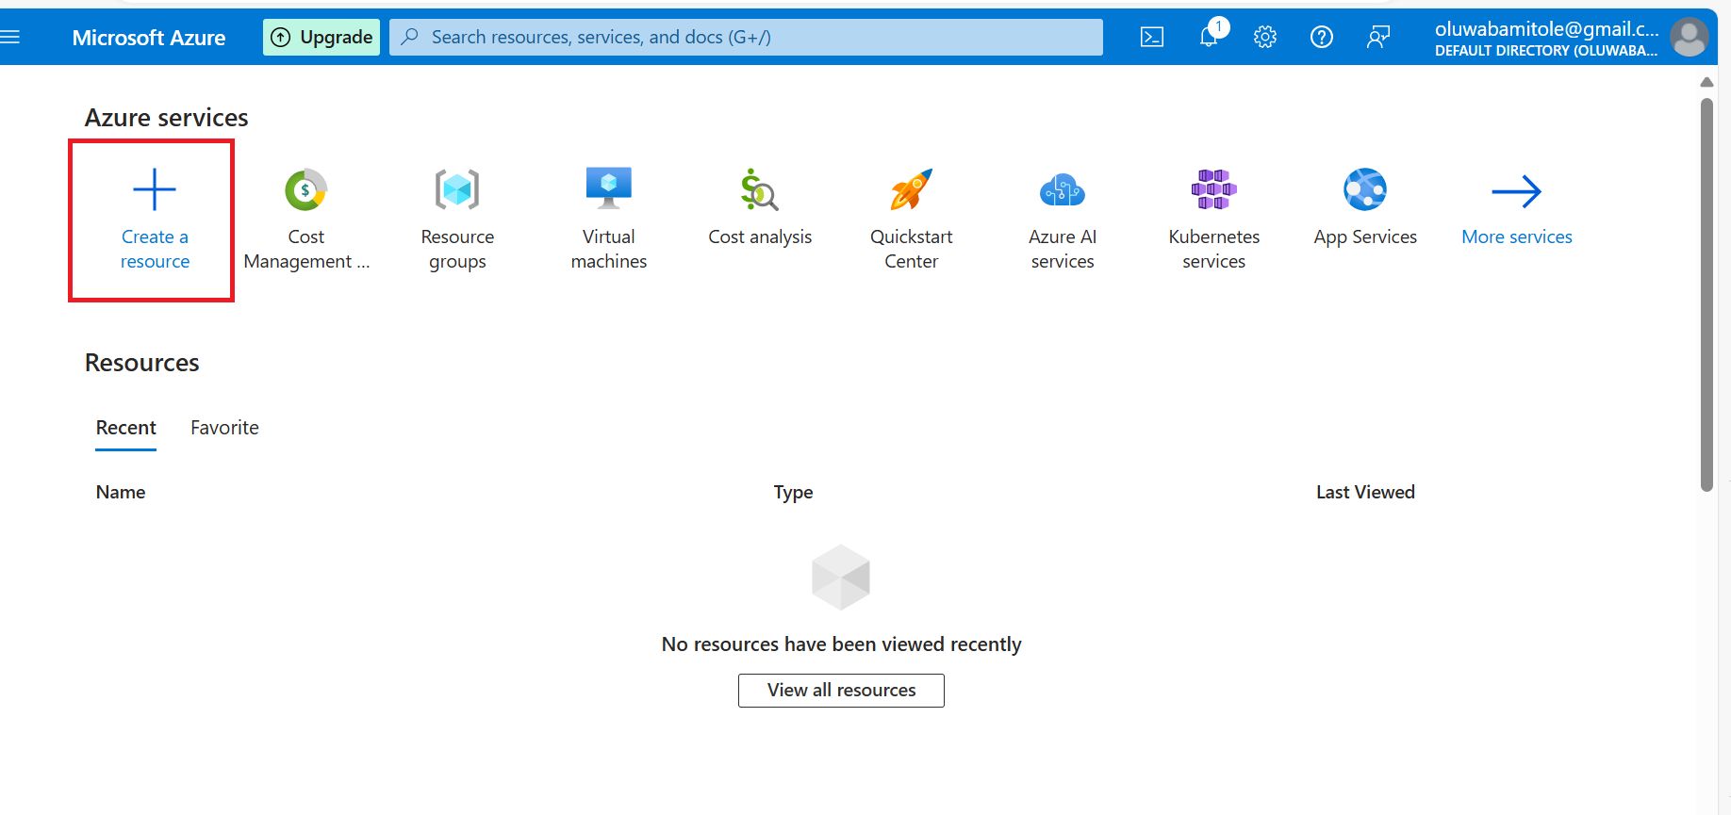Click the View all resources button
This screenshot has height=815, width=1731.
pyautogui.click(x=841, y=691)
